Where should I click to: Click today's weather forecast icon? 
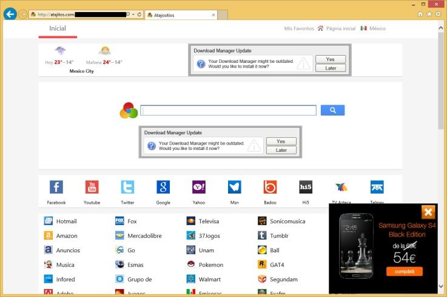(x=60, y=51)
